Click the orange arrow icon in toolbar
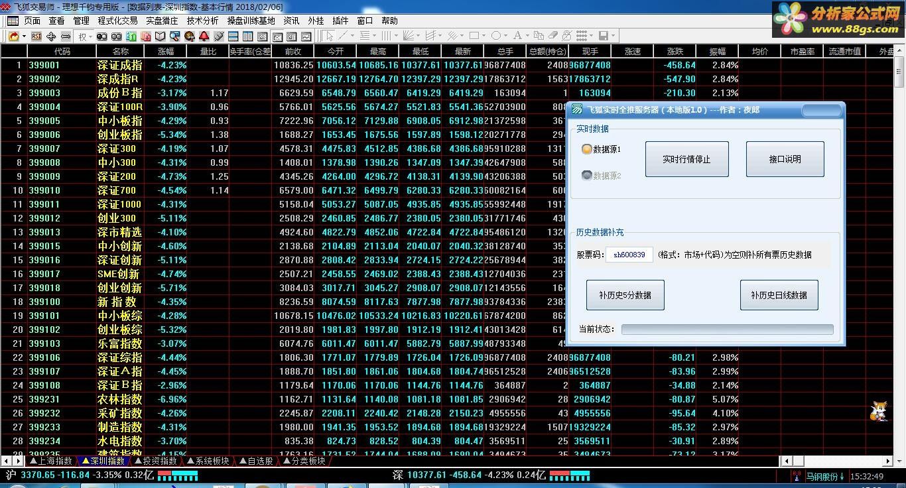This screenshot has width=906, height=488. (x=13, y=36)
